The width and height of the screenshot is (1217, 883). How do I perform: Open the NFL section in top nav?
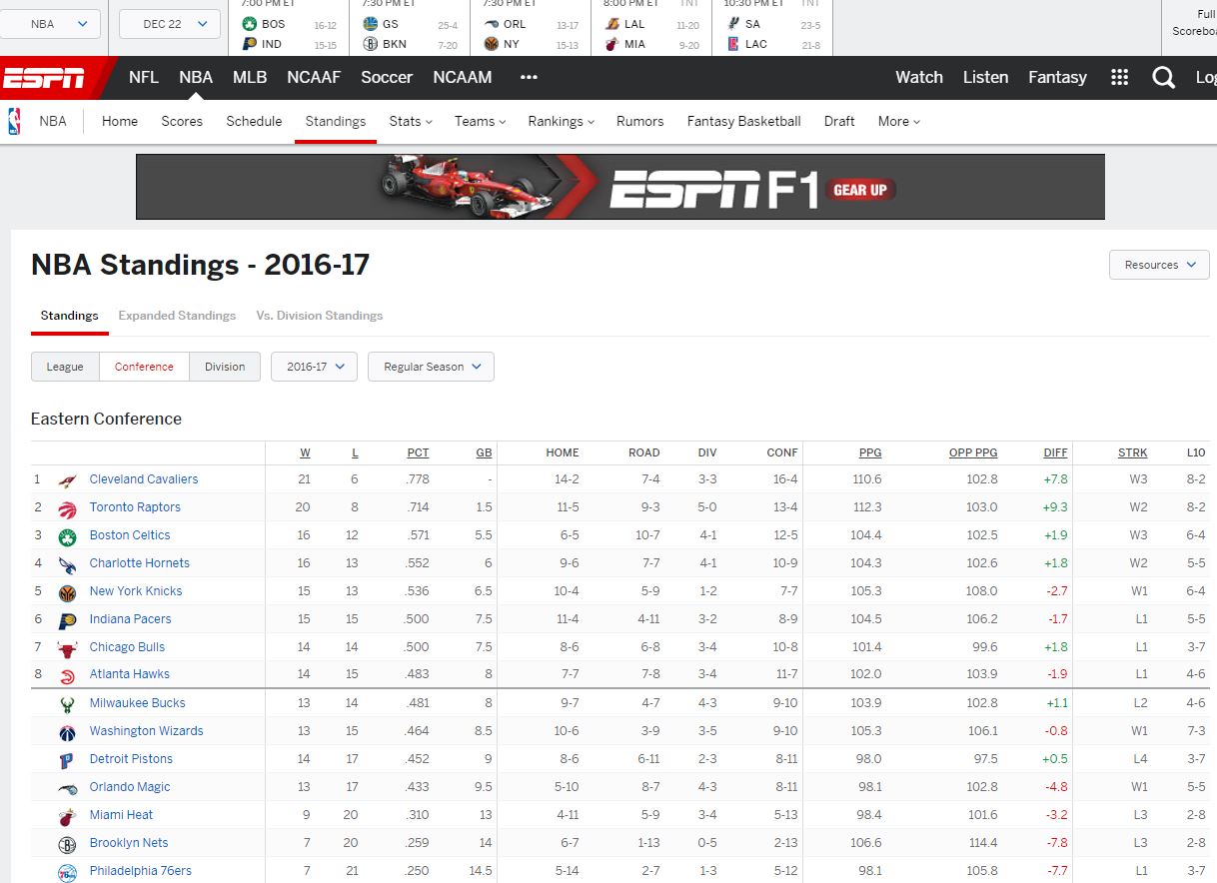[144, 78]
